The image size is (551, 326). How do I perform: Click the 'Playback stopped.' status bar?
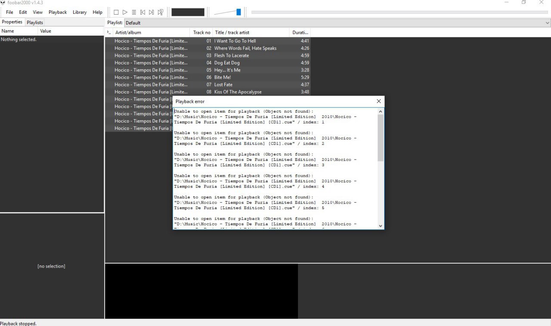pyautogui.click(x=18, y=323)
